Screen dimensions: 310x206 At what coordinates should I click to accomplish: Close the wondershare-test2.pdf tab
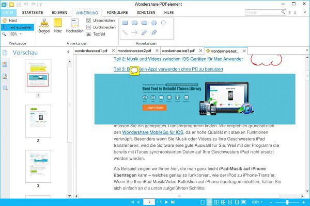[x=157, y=50]
